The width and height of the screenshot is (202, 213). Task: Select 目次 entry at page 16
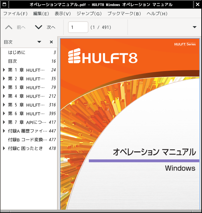point(12,61)
